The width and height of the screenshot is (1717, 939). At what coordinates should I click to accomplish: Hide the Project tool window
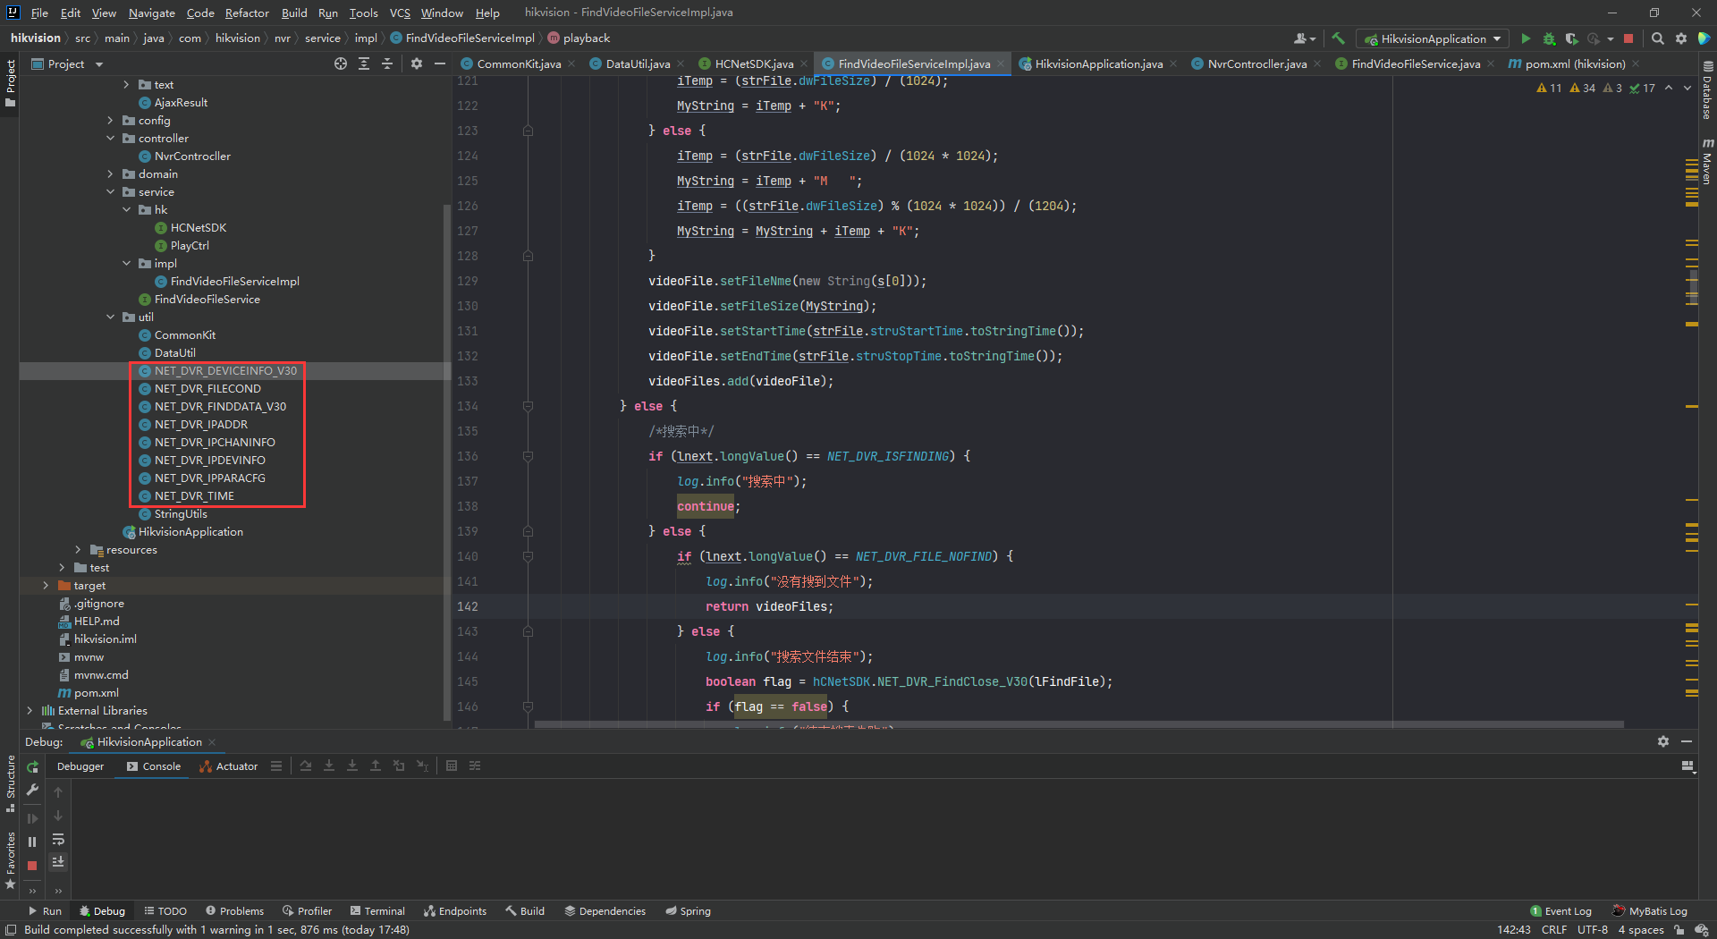pyautogui.click(x=439, y=63)
